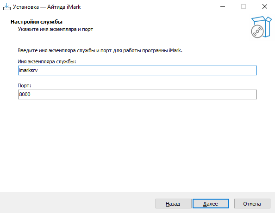The image size is (275, 213).
Task: Focus the service instance name field
Action: 137,70
